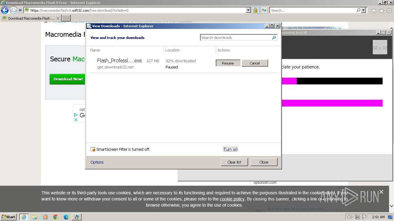
Task: Launch Microsoft Edge from taskbar
Action: (x=66, y=217)
